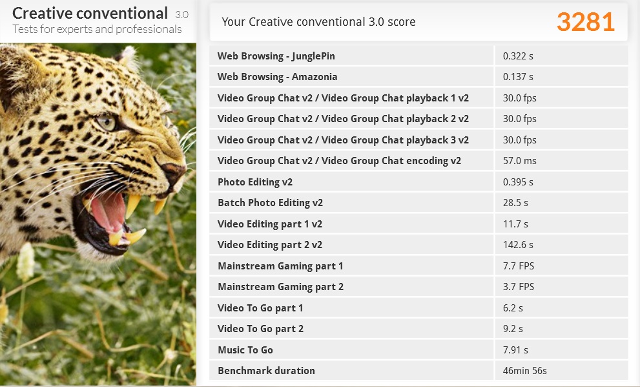The width and height of the screenshot is (640, 387).
Task: Click the Video To Go part 1 row
Action: point(260,308)
